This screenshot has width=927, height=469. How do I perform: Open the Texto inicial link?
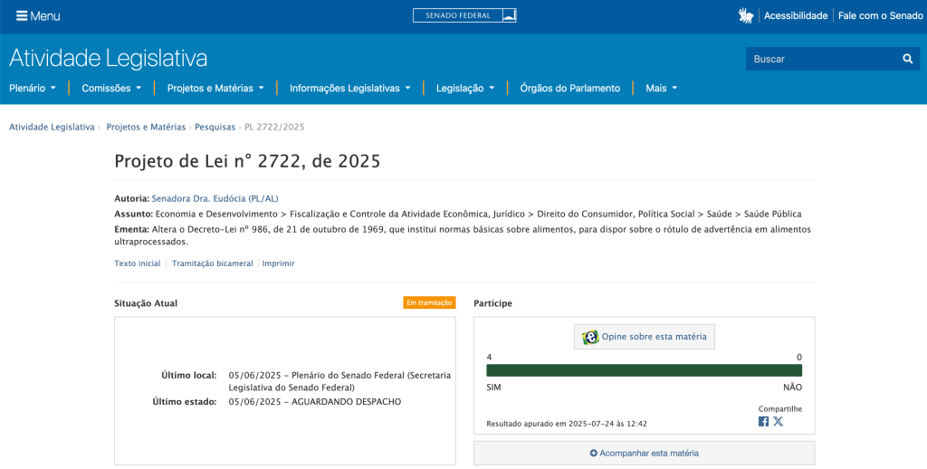(137, 263)
